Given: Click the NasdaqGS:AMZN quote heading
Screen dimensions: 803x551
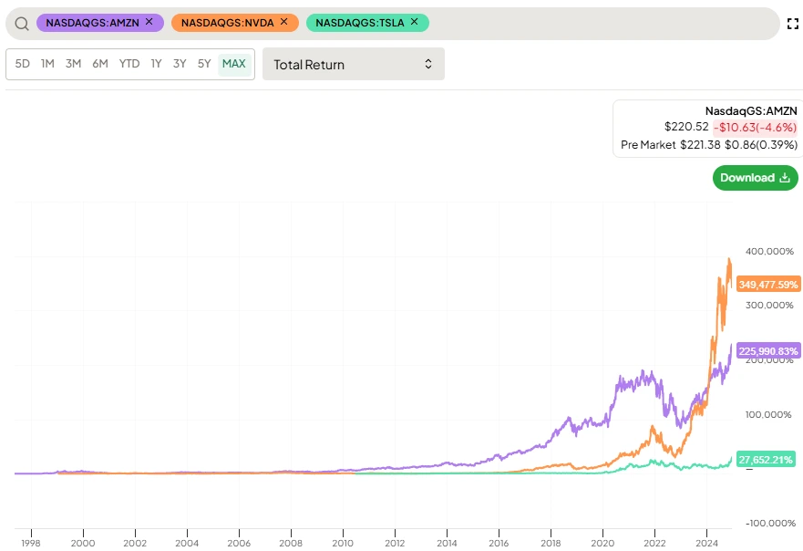Looking at the screenshot, I should [751, 110].
